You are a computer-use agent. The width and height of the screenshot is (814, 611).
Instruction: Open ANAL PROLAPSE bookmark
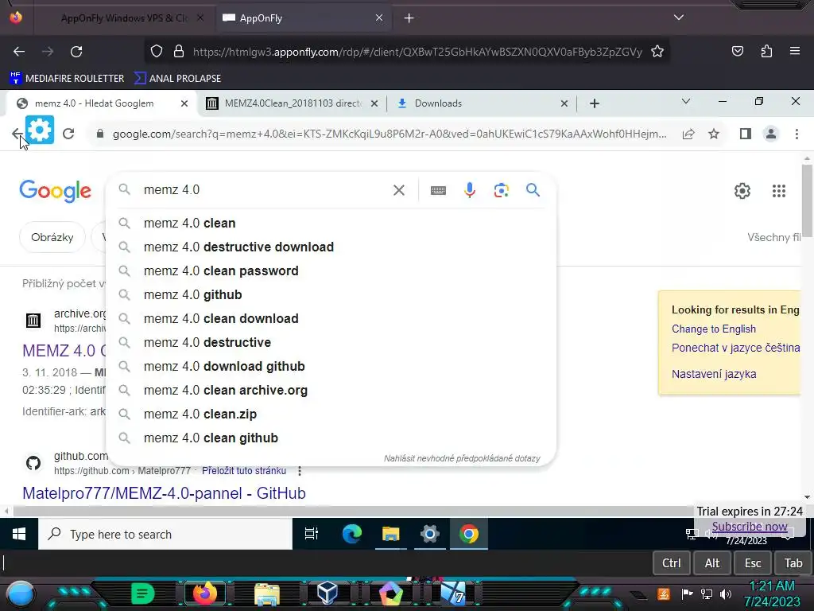(x=178, y=79)
